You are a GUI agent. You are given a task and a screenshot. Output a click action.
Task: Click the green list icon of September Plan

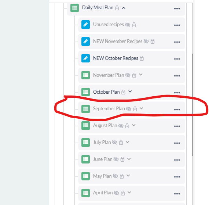coord(85,109)
